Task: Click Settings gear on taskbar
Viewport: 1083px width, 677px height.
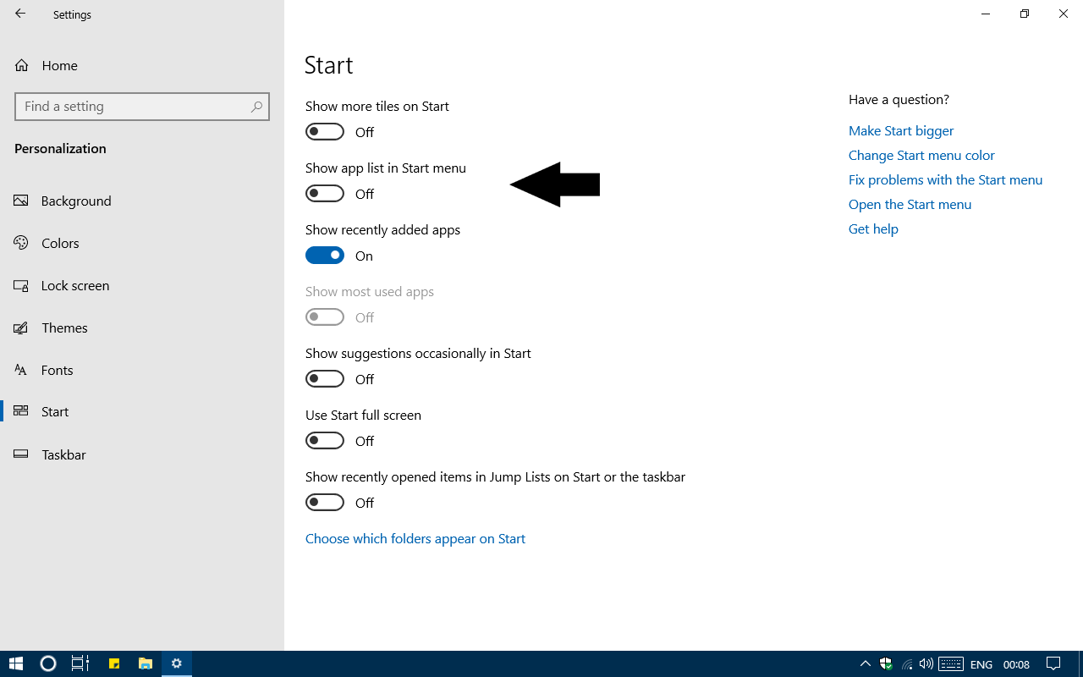Action: [177, 664]
